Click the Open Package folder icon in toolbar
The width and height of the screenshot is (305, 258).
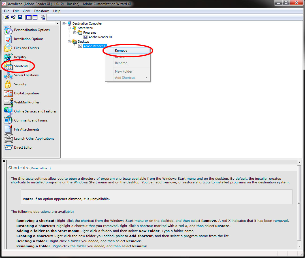[x=7, y=18]
